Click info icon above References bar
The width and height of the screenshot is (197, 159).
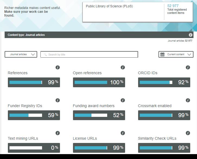pos(58,67)
